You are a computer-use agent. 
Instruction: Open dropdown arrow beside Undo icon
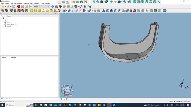tap(5, 7)
